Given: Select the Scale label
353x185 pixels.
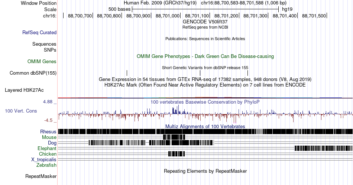Looking at the screenshot, I should click(50, 9).
